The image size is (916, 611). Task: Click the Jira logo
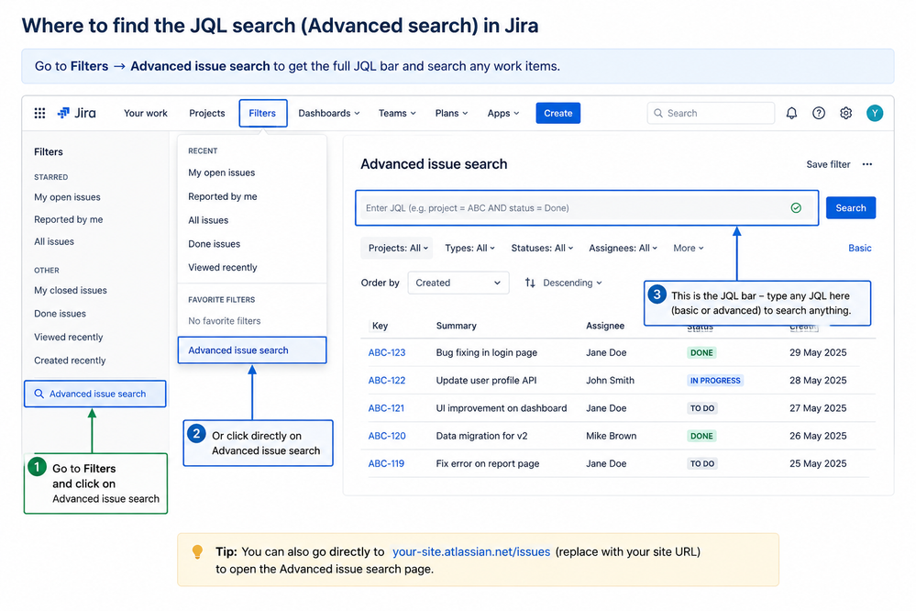(76, 113)
